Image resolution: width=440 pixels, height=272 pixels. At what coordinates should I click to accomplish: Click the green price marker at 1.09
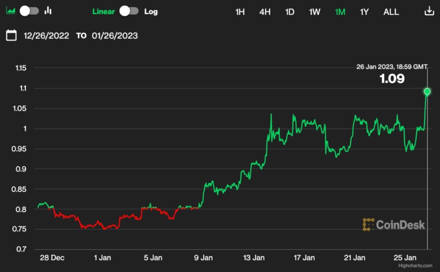[x=427, y=91]
